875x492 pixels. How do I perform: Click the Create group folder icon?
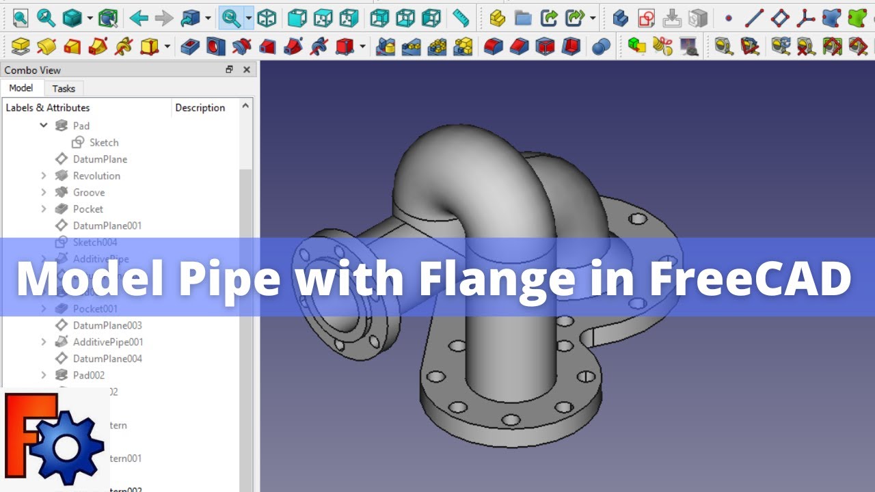coord(523,18)
